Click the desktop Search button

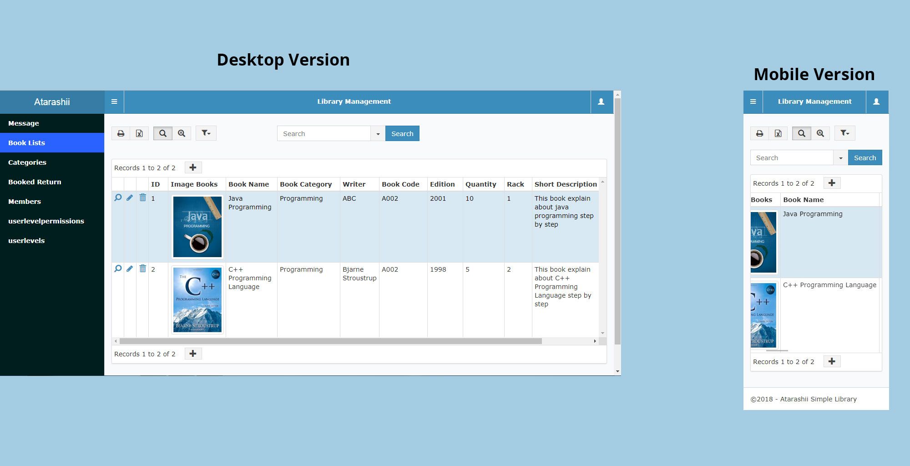[x=402, y=134]
